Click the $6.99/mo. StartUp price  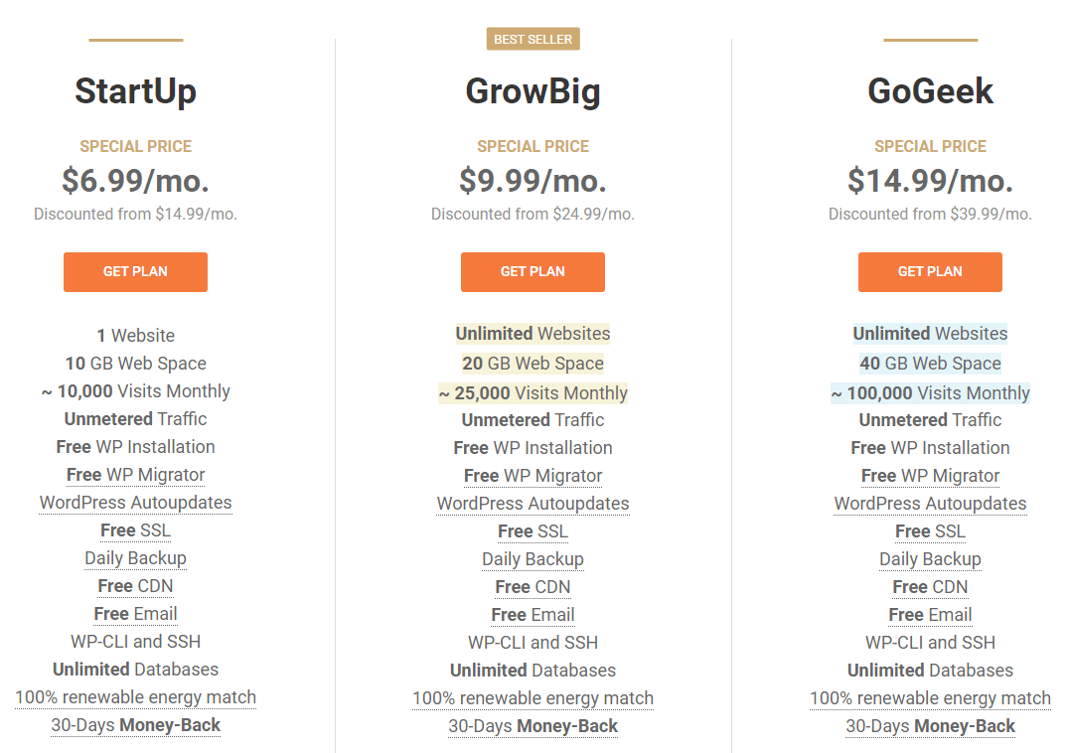tap(136, 181)
